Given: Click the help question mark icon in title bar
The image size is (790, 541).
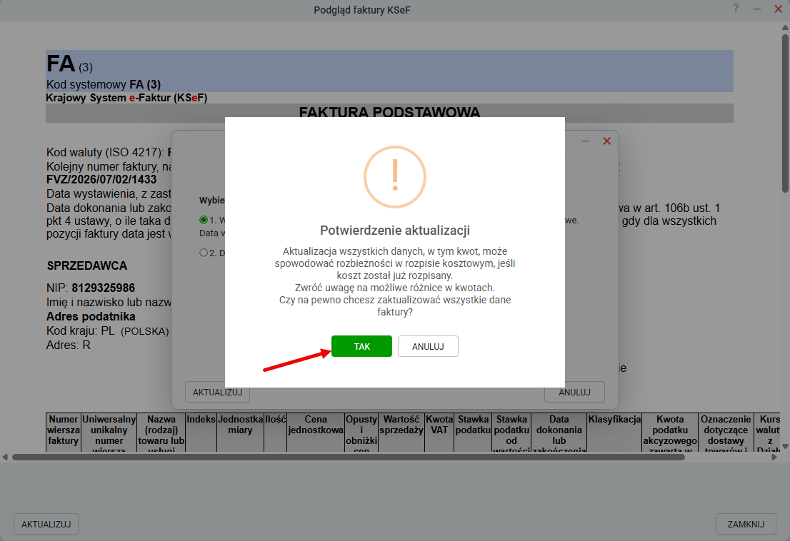Looking at the screenshot, I should tap(736, 9).
